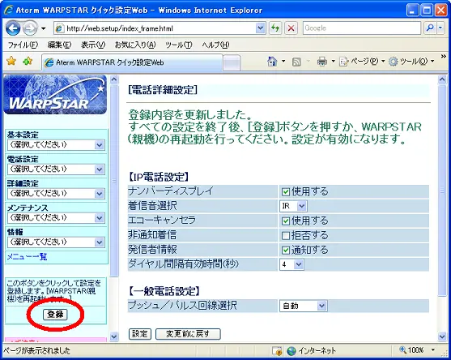Open the ファイル(F) menu
Screen dimensions: 451x360
pos(23,45)
